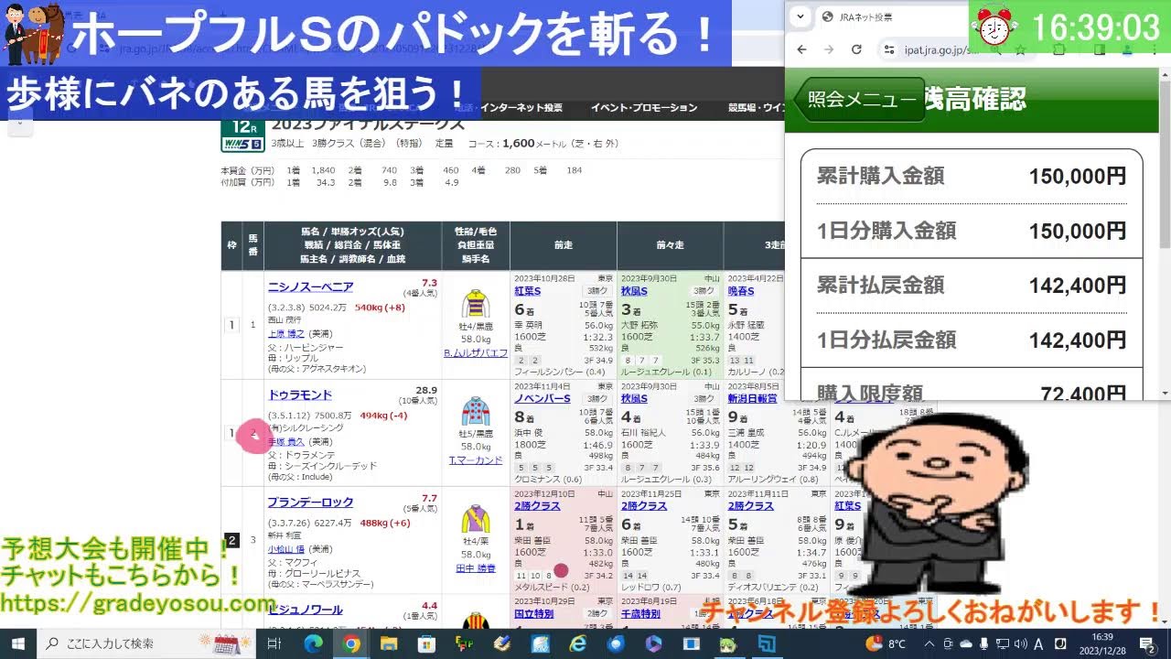This screenshot has width=1171, height=659.
Task: Open Internet Explorer from the taskbar
Action: tap(577, 643)
